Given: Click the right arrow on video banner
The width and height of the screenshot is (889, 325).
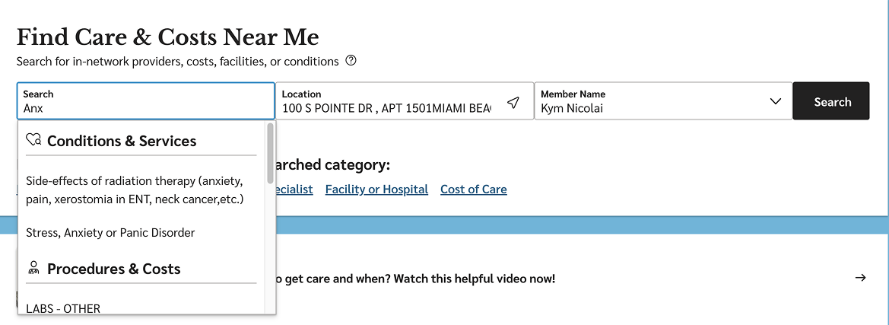Looking at the screenshot, I should [x=860, y=278].
